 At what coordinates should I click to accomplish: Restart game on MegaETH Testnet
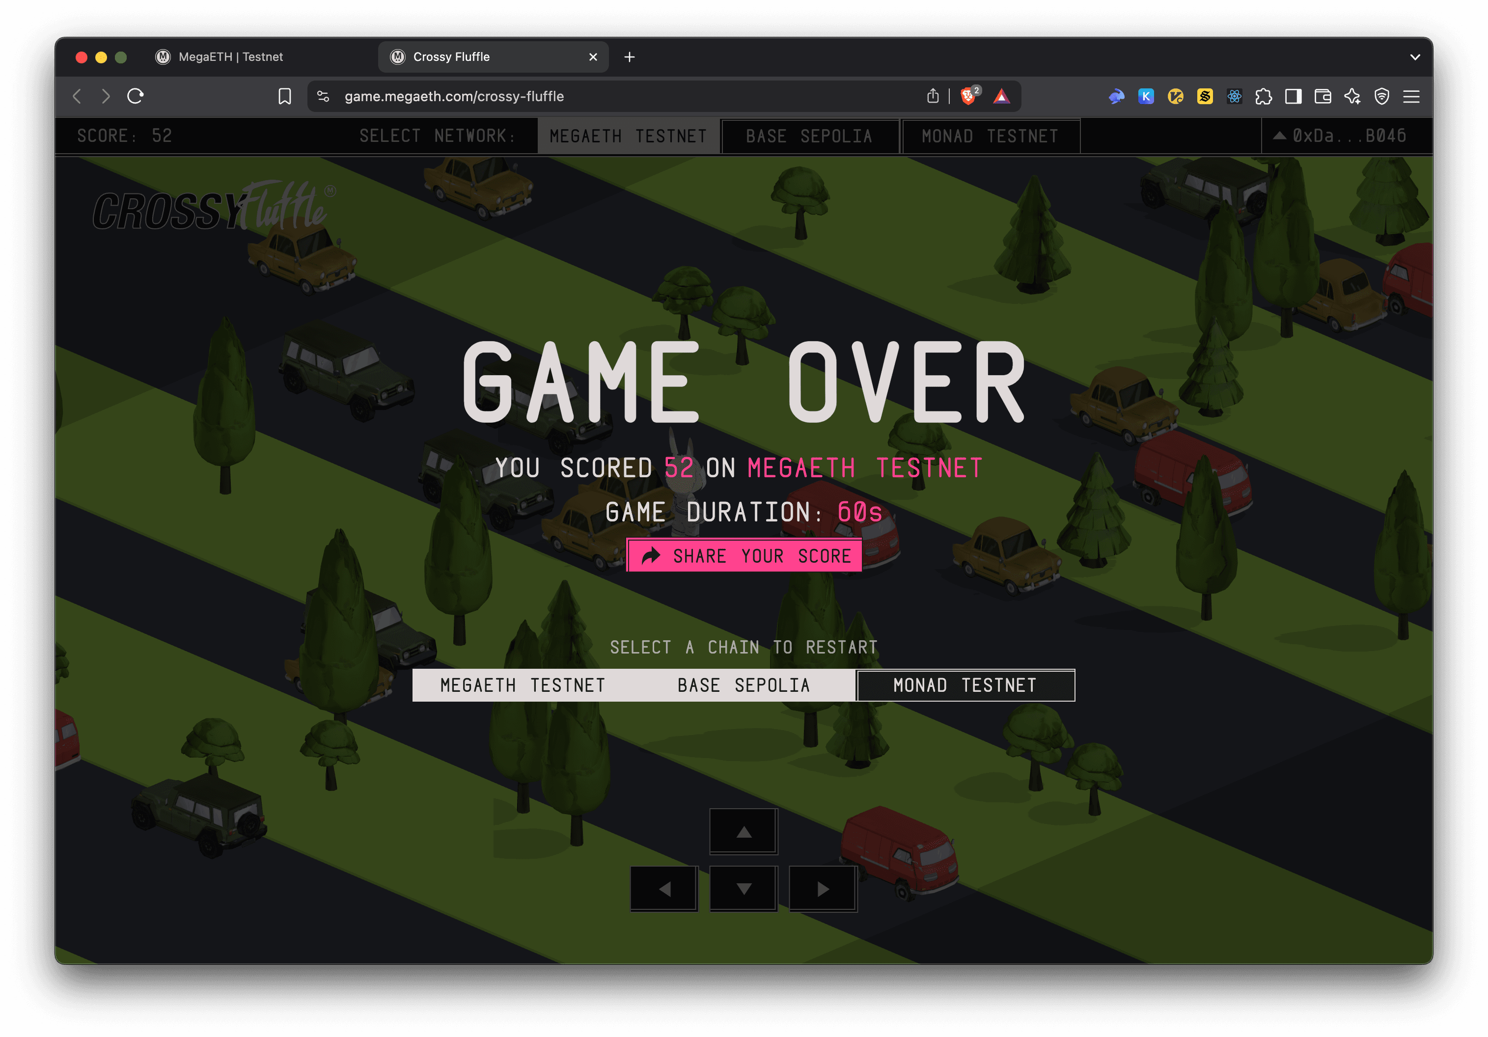pyautogui.click(x=523, y=685)
